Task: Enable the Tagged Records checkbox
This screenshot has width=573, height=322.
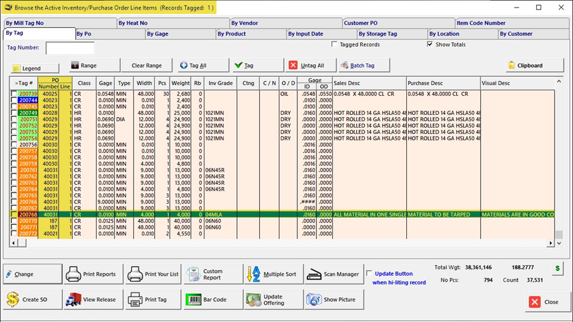Action: 335,45
